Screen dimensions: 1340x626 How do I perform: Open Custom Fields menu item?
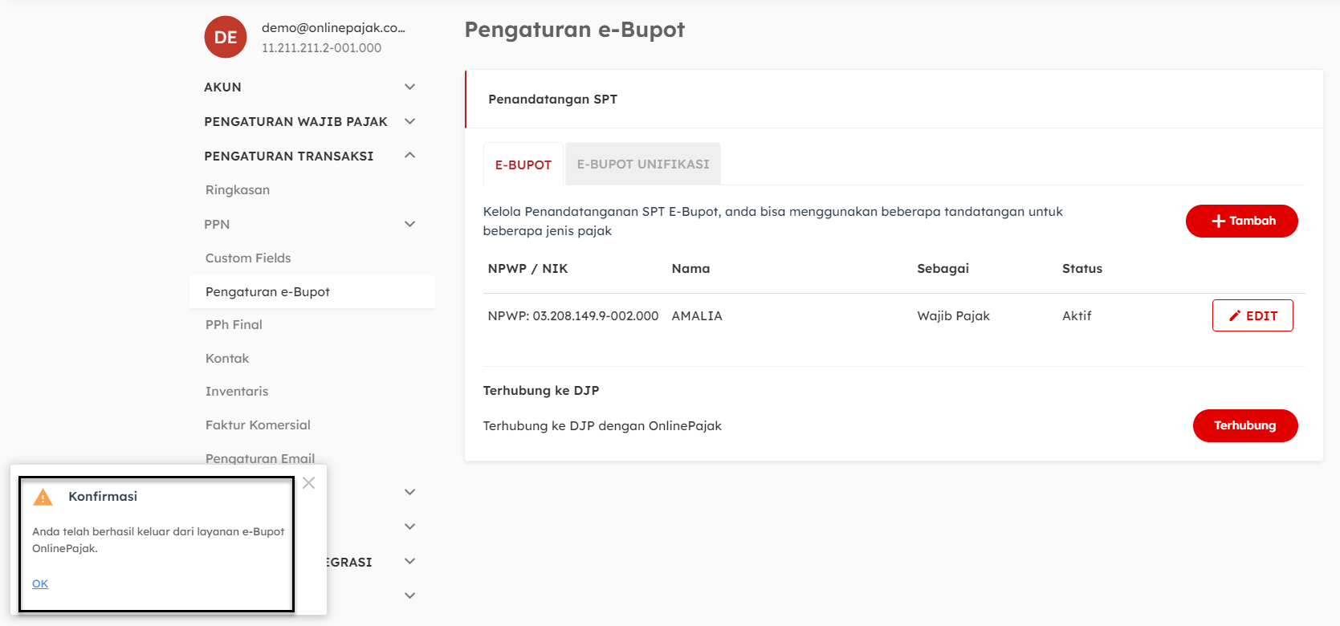point(248,258)
